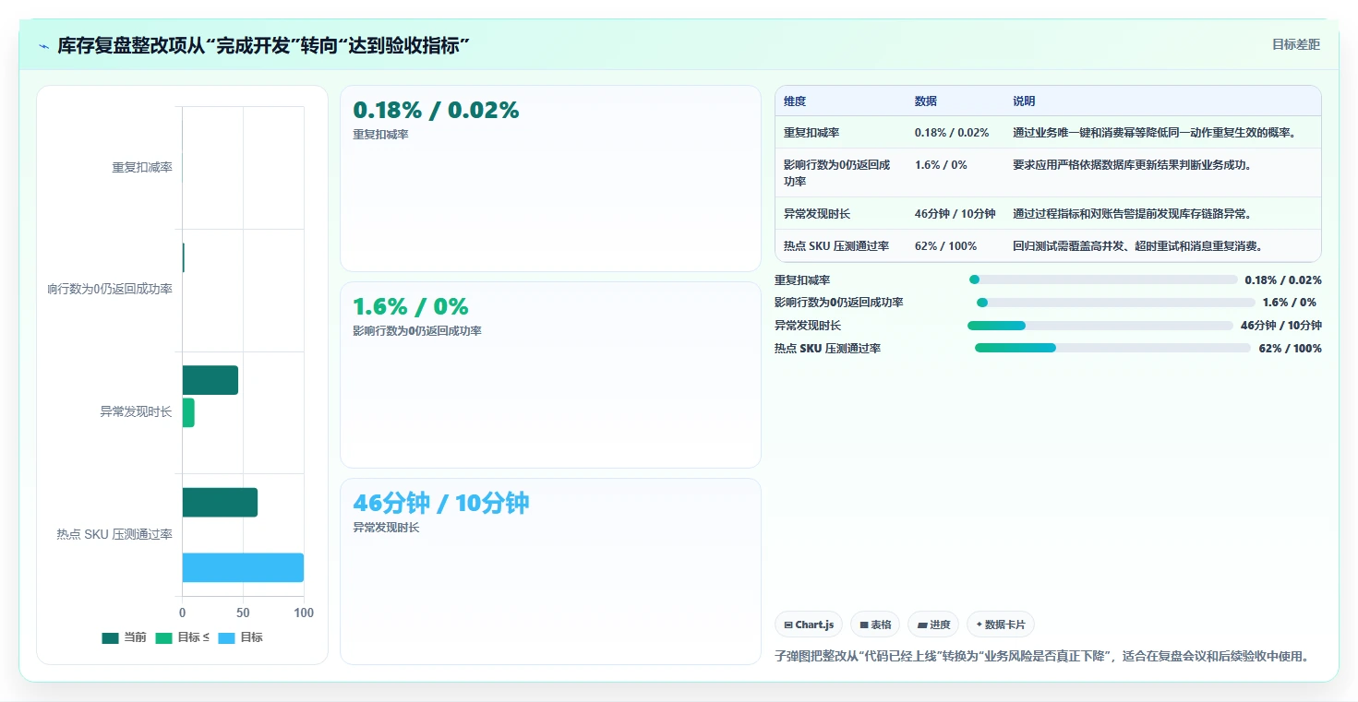
Task: Click the 影响行数为0仍返回成功率 progress bar
Action: 1116,303
